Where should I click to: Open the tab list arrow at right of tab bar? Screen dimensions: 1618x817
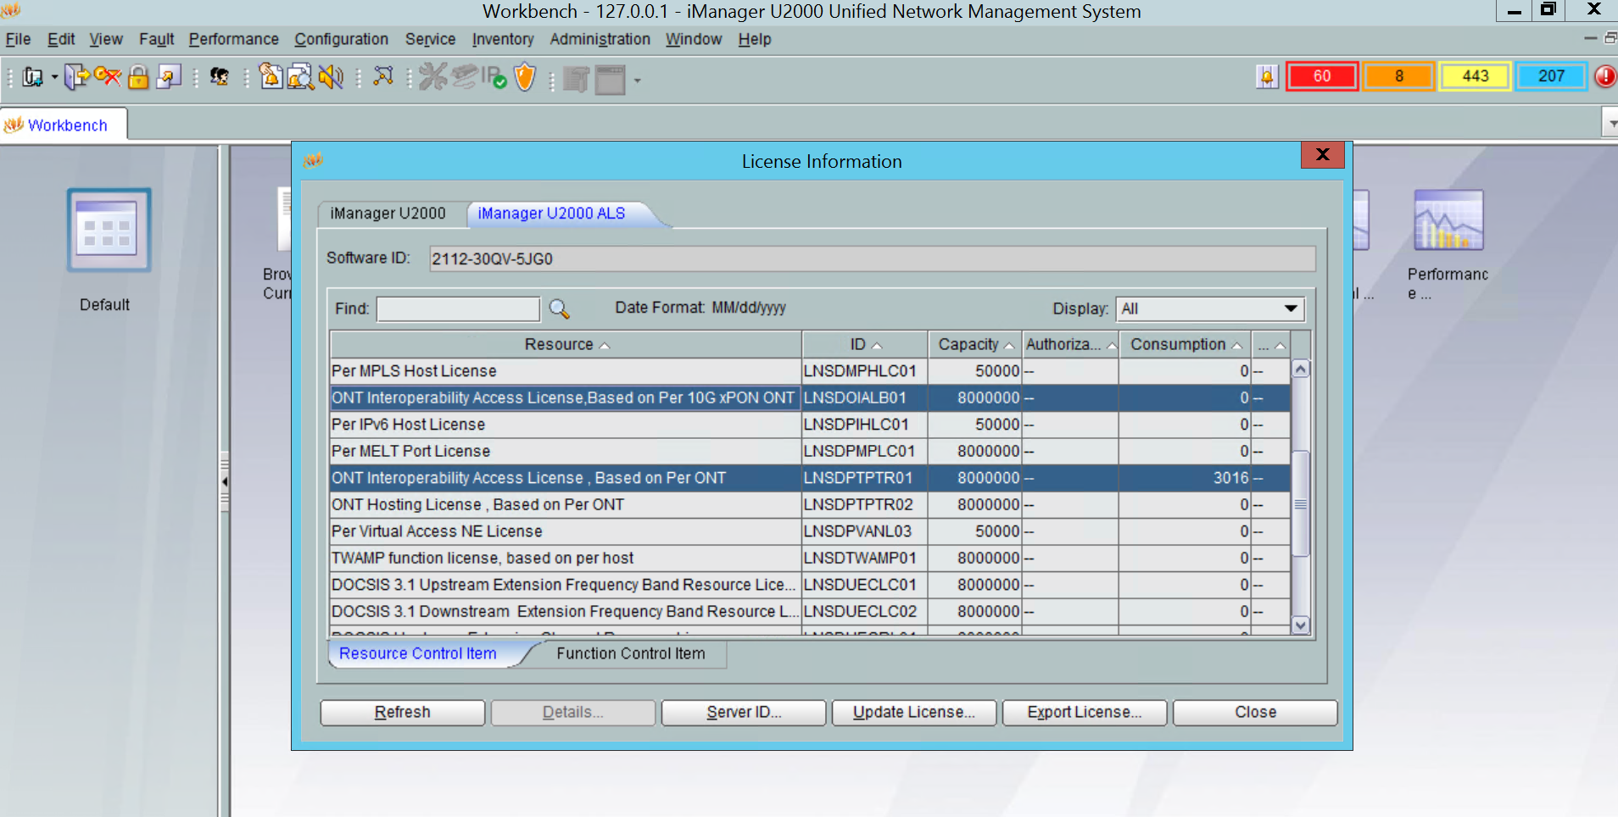tap(1610, 125)
